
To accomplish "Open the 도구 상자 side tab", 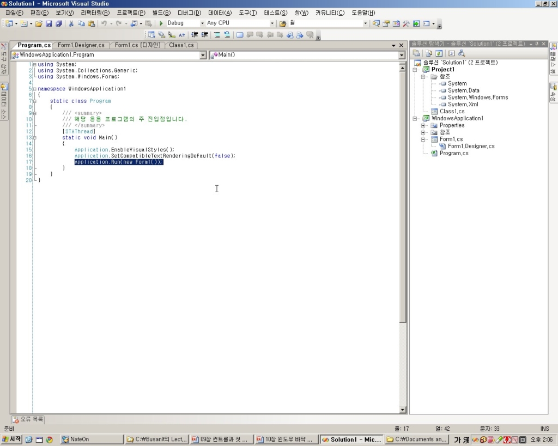I will pyautogui.click(x=4, y=59).
